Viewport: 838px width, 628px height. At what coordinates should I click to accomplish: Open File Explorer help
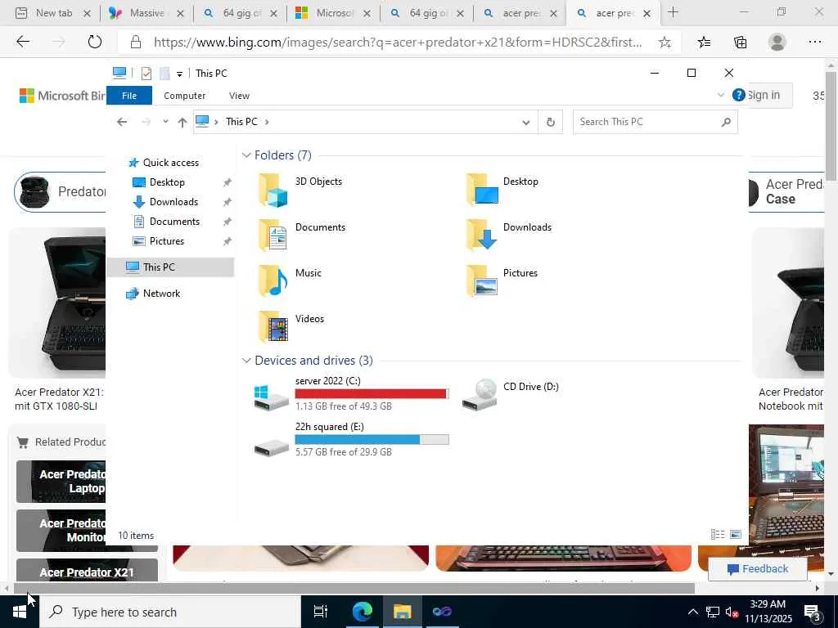(739, 95)
